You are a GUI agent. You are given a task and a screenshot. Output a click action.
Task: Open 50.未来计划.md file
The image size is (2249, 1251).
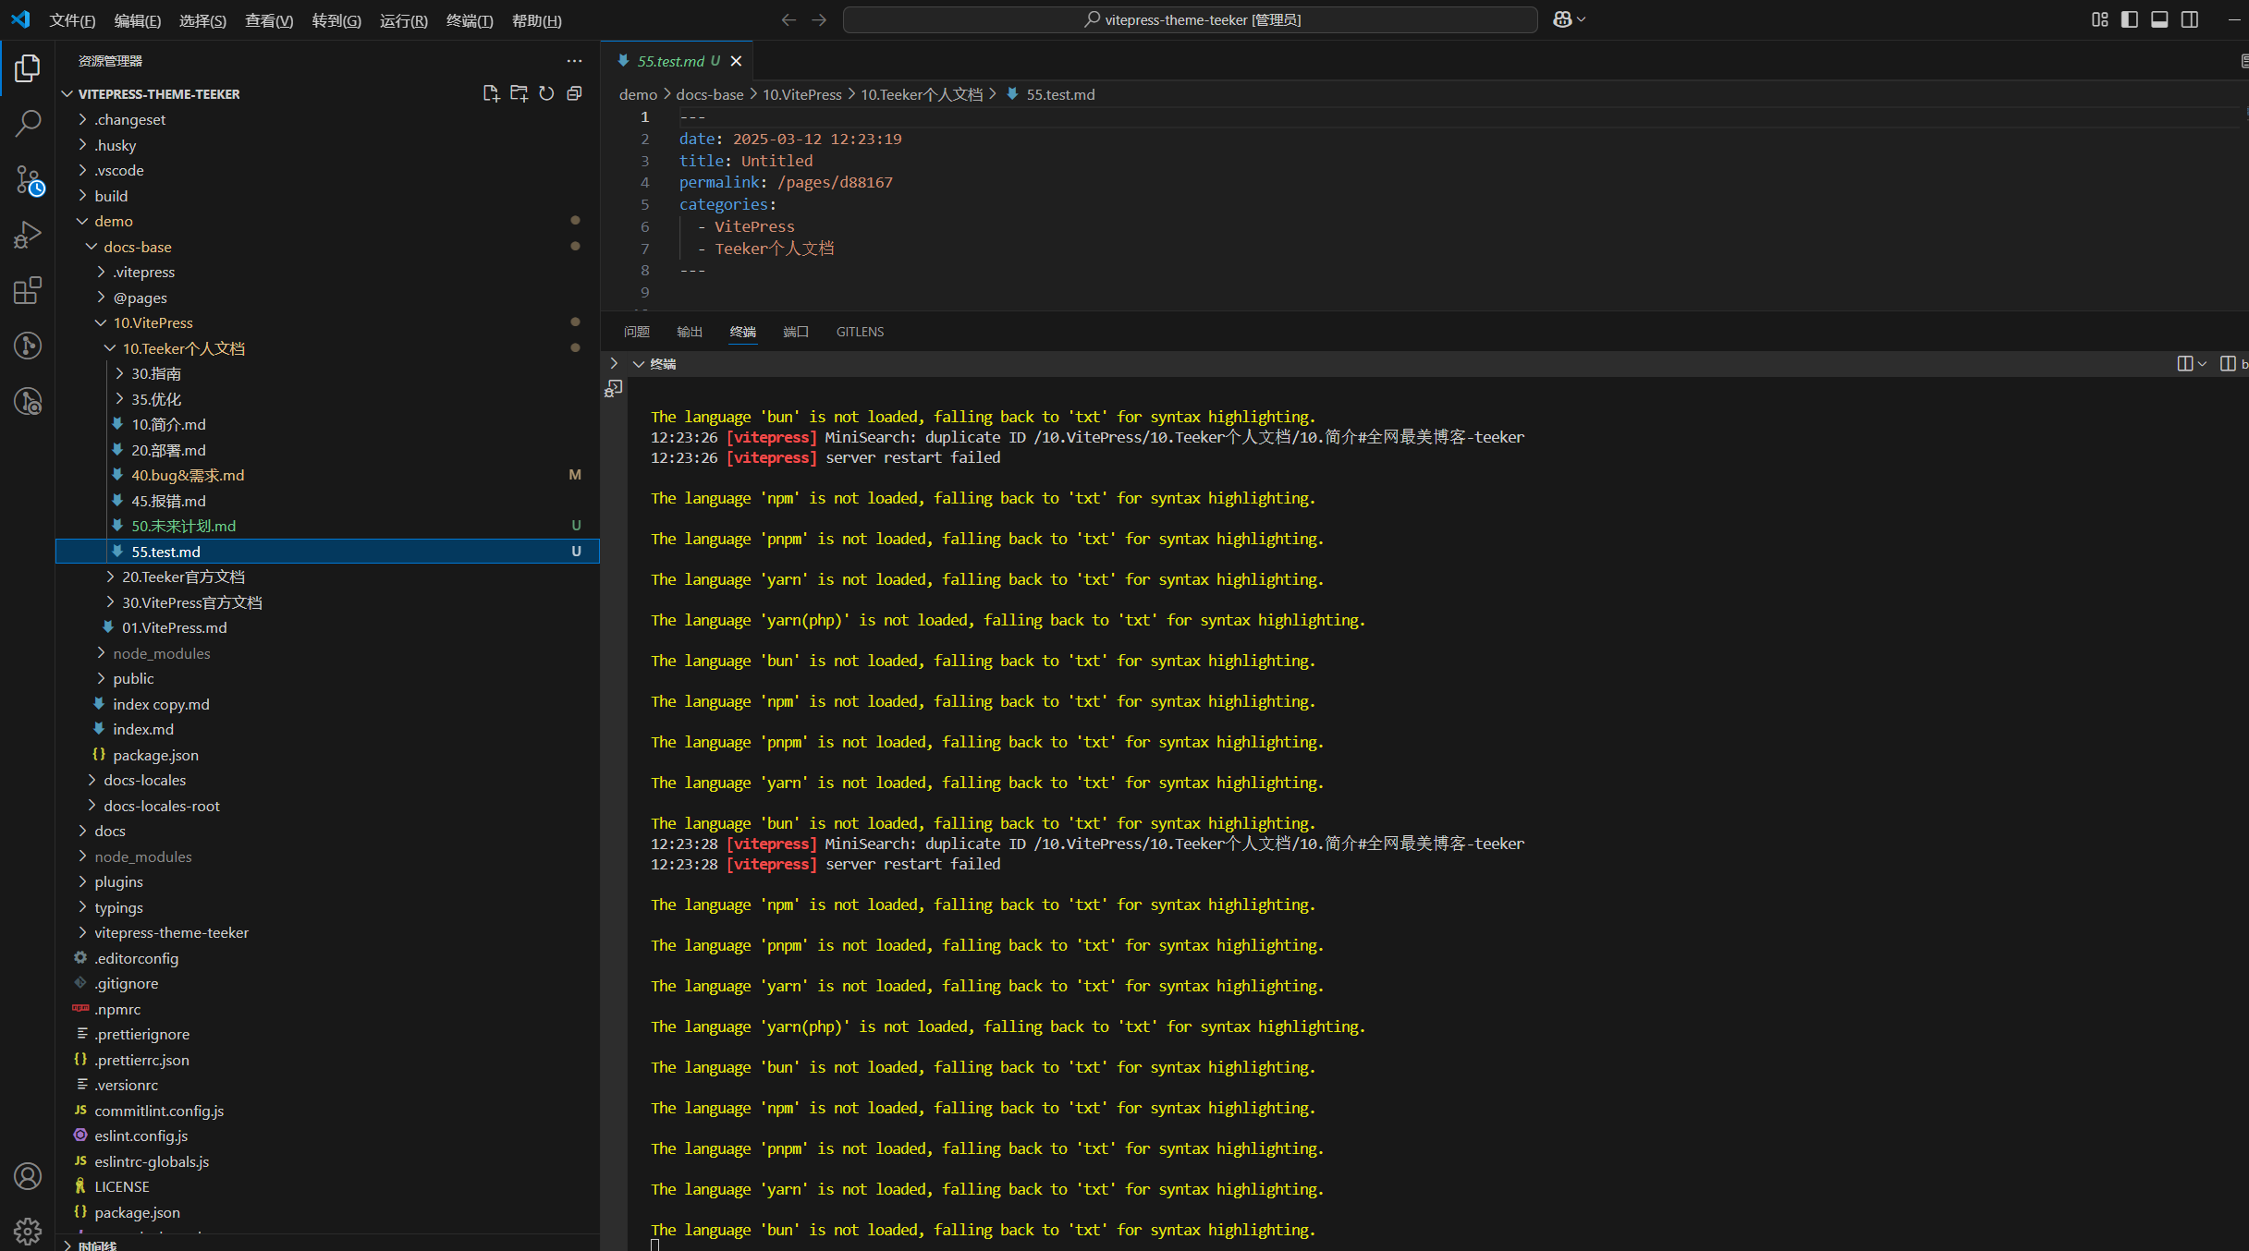(183, 526)
